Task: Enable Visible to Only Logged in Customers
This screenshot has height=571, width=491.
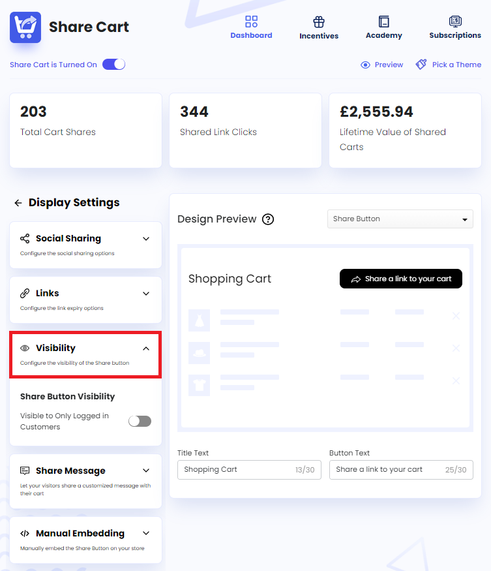Action: pyautogui.click(x=140, y=421)
